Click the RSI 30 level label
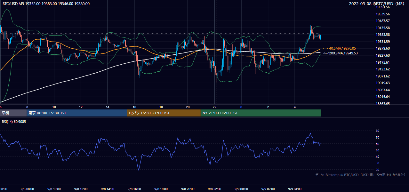The width and height of the screenshot is (409, 192). click(x=377, y=163)
